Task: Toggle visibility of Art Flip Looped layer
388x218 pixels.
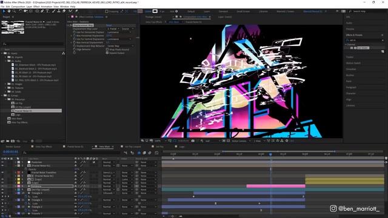Action: pyautogui.click(x=2, y=190)
